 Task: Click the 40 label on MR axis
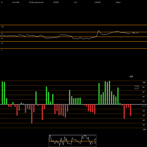coord(143,97)
